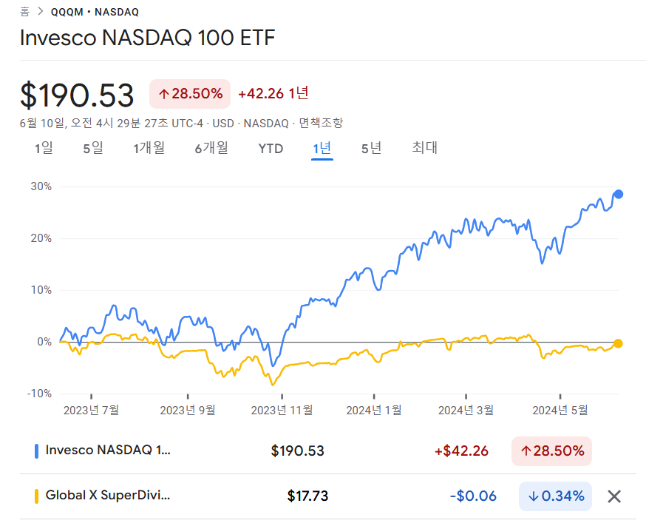Open the 면책조항 disclaimer link
The width and height of the screenshot is (646, 526).
click(321, 123)
